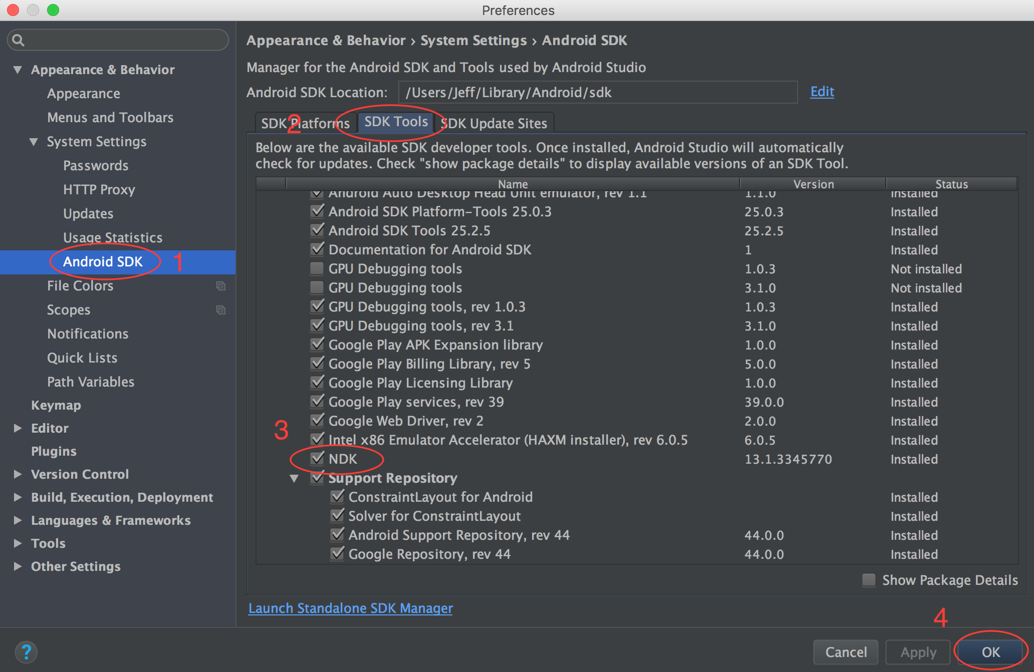The height and width of the screenshot is (672, 1034).
Task: Click the Apply button
Action: 918,652
